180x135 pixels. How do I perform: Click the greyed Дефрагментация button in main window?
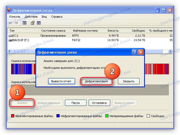point(49,103)
